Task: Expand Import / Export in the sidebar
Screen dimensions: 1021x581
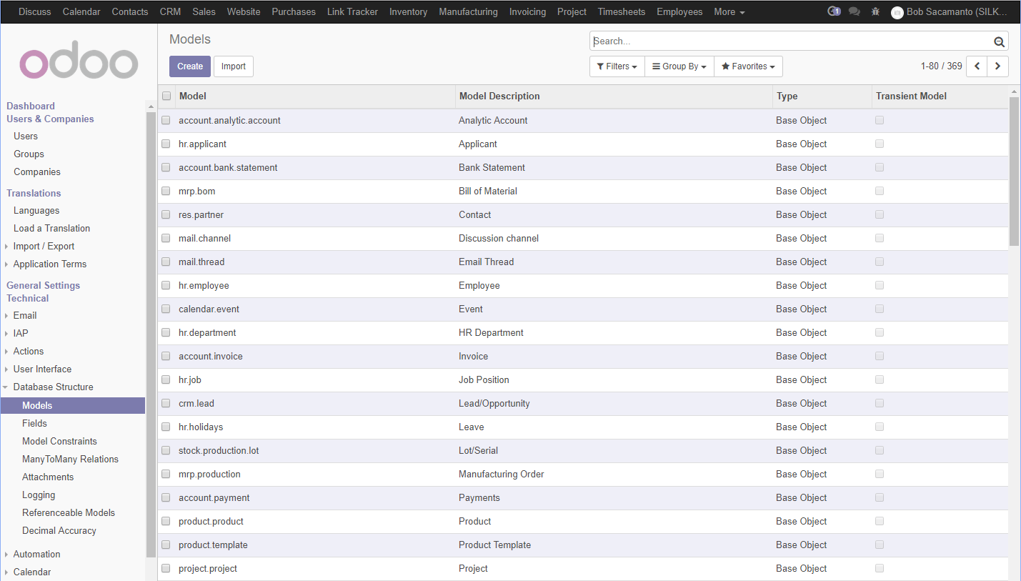Action: (x=44, y=246)
